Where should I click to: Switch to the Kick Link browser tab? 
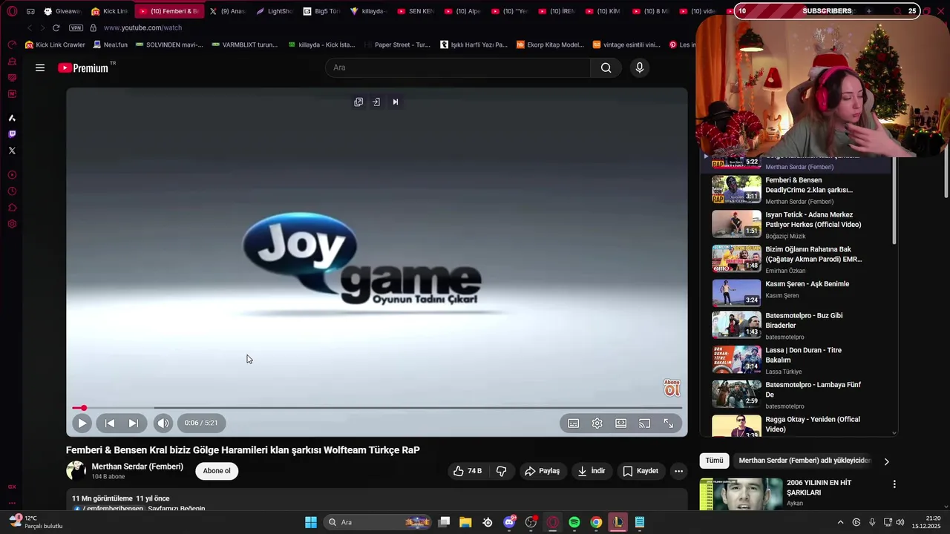pyautogui.click(x=110, y=11)
